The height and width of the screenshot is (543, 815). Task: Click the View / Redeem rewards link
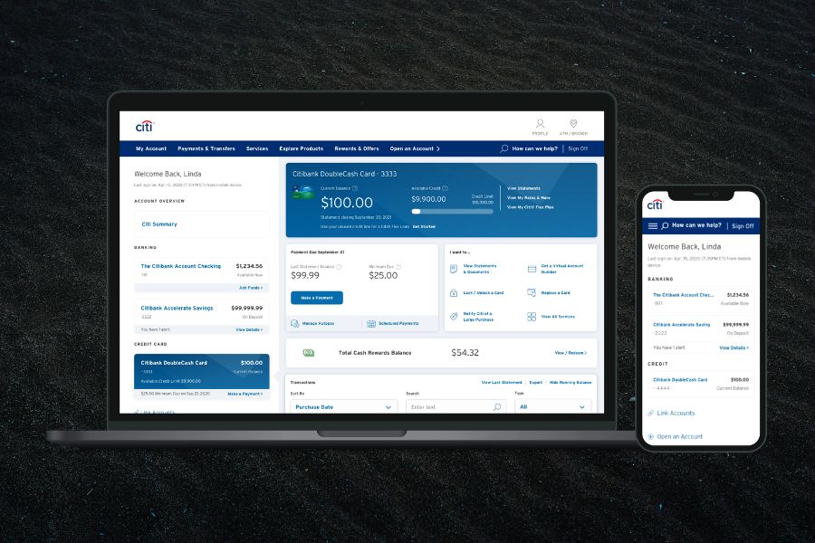coord(570,353)
